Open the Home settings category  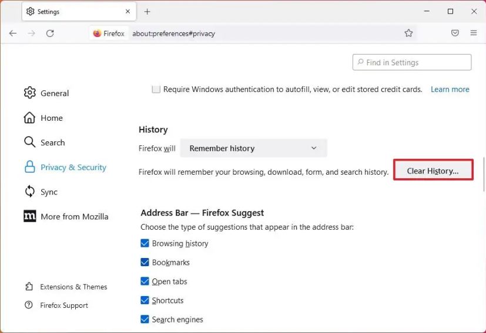point(43,118)
